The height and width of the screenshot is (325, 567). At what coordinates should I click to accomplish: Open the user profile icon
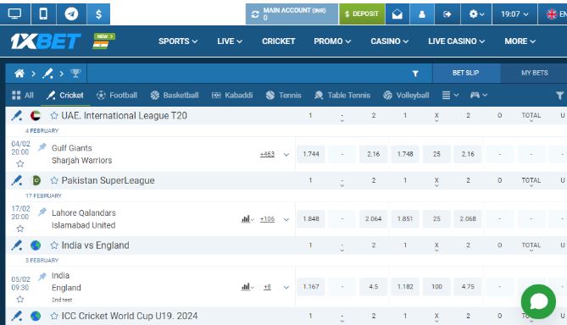[x=421, y=14]
